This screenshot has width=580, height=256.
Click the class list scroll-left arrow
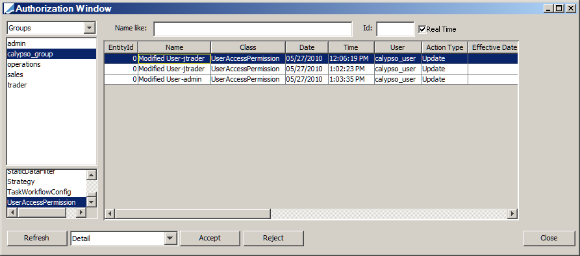click(12, 212)
